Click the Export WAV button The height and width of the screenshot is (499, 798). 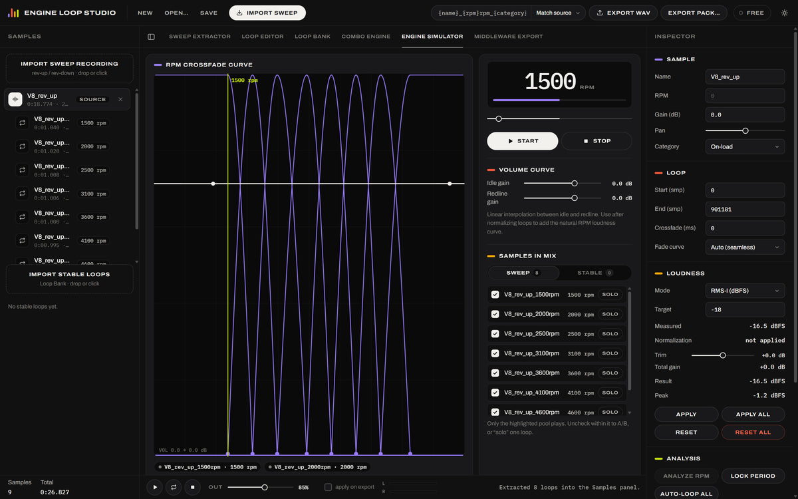[623, 13]
